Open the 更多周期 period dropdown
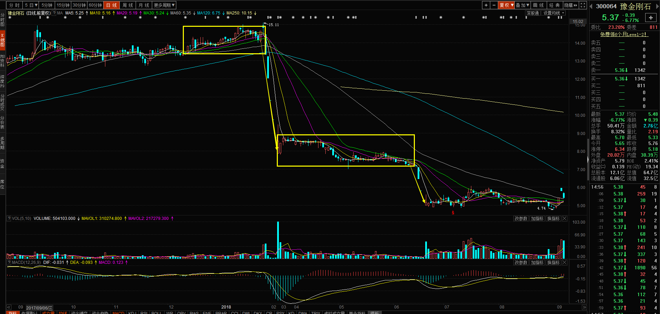Image resolution: width=660 pixels, height=314 pixels. click(164, 5)
